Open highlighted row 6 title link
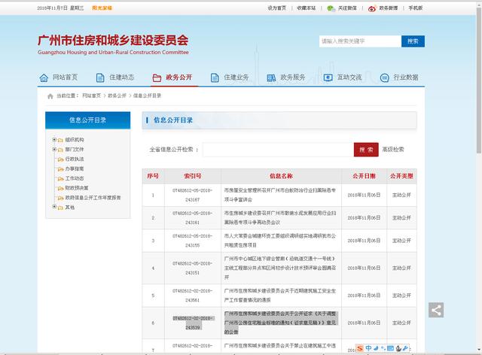The width and height of the screenshot is (482, 355). click(280, 323)
